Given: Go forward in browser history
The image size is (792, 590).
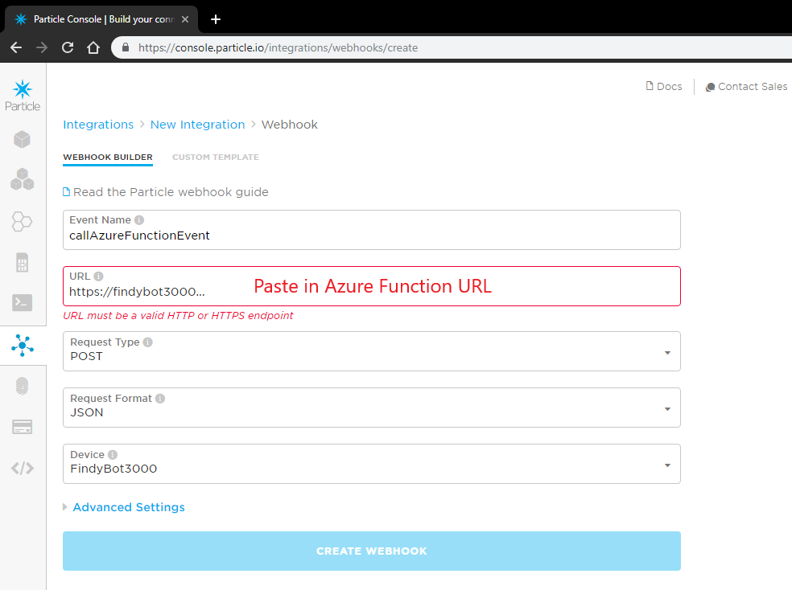Looking at the screenshot, I should pos(42,47).
